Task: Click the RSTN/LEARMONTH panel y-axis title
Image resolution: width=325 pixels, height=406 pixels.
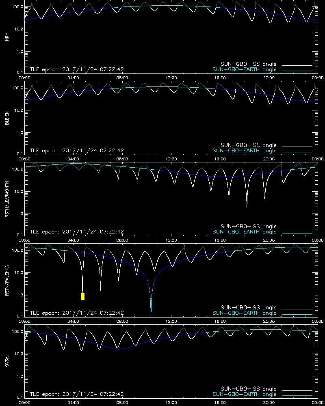Action: [x=7, y=199]
